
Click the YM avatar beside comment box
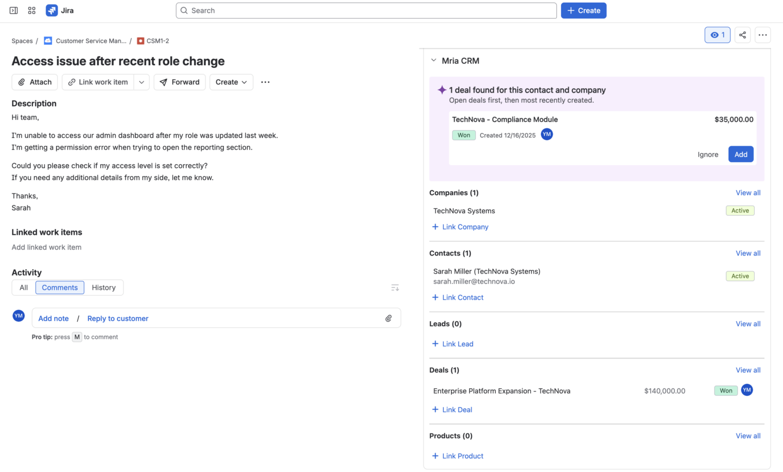pos(18,315)
